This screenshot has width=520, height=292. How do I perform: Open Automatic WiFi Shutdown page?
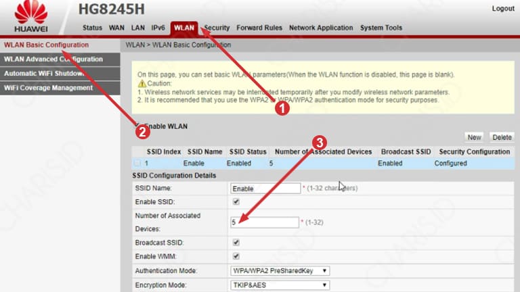click(60, 74)
